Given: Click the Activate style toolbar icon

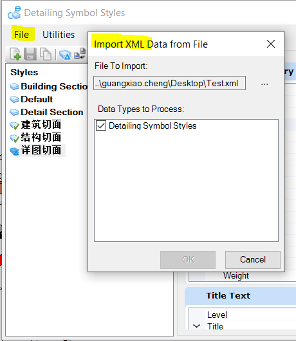Looking at the screenshot, I should [x=65, y=55].
